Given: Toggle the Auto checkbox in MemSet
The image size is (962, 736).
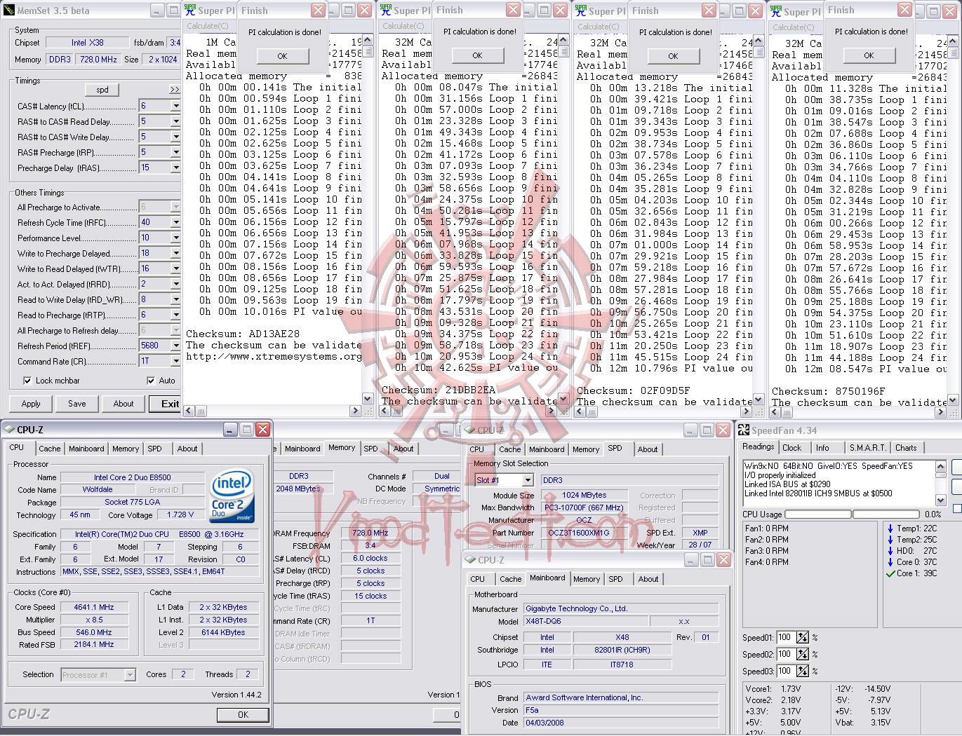Looking at the screenshot, I should tap(151, 381).
